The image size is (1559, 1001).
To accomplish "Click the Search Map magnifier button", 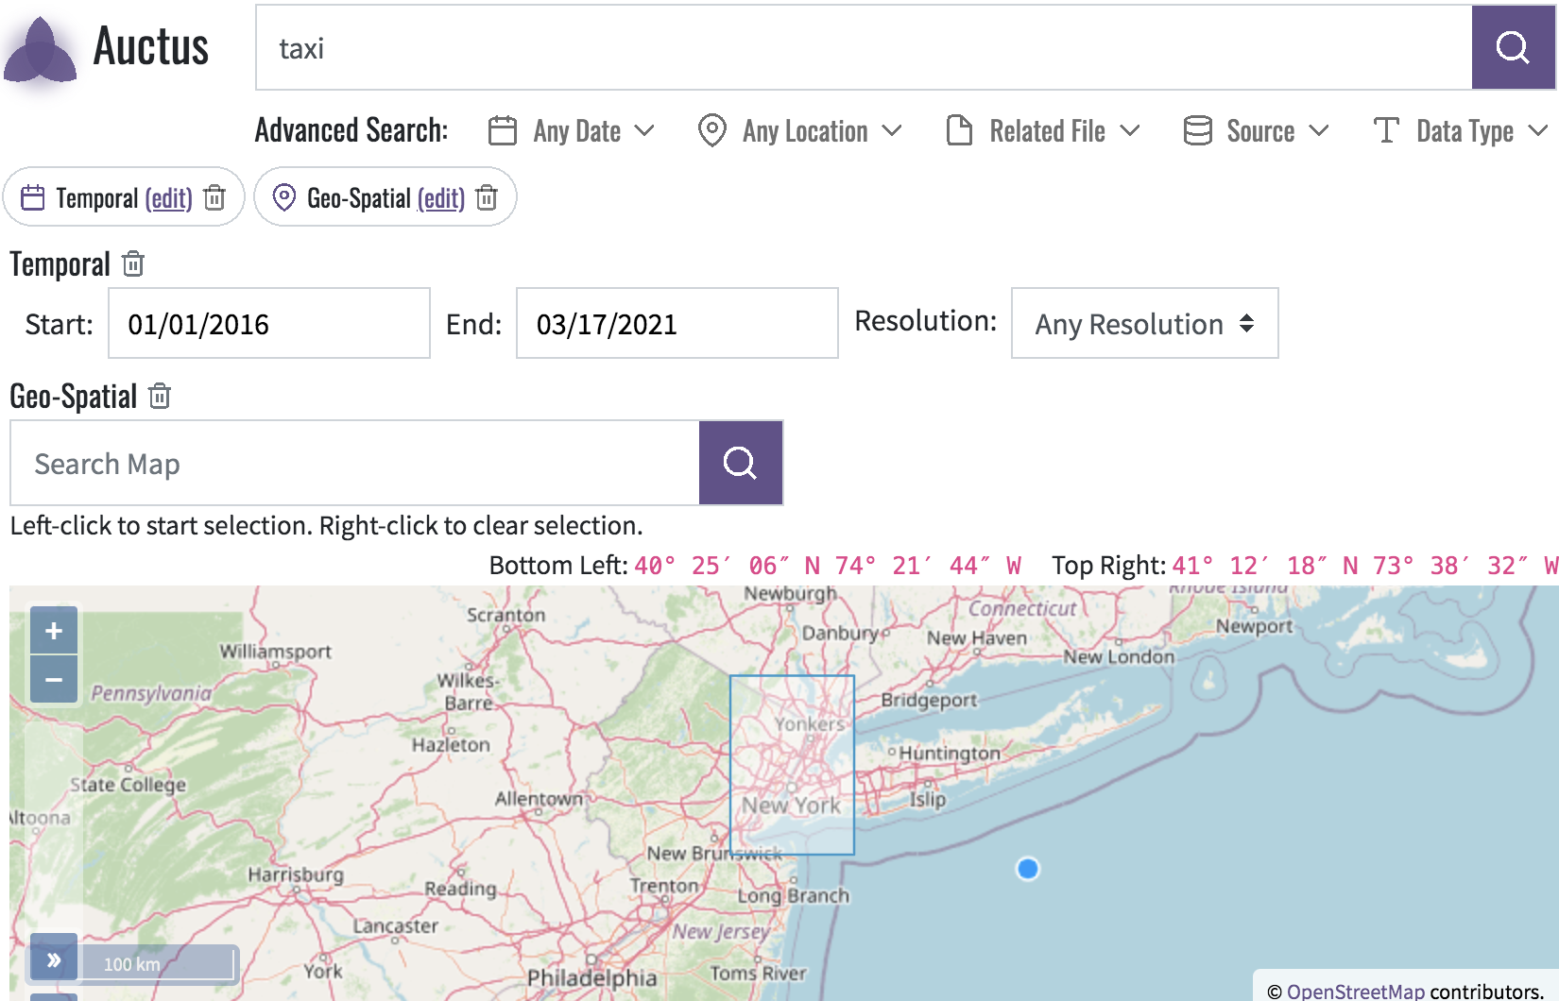I will [x=740, y=463].
